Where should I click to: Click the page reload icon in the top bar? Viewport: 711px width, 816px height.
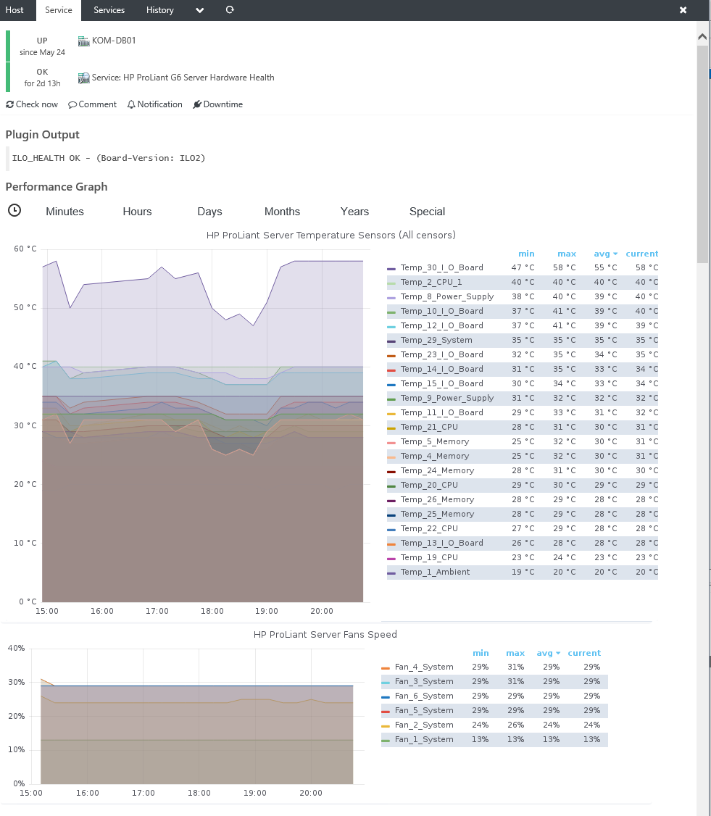230,10
